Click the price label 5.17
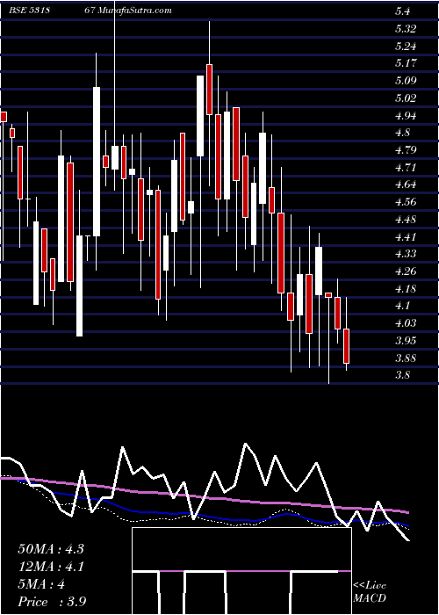 point(406,62)
